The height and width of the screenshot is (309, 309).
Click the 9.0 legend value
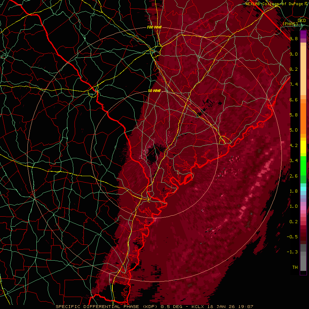coord(294,54)
